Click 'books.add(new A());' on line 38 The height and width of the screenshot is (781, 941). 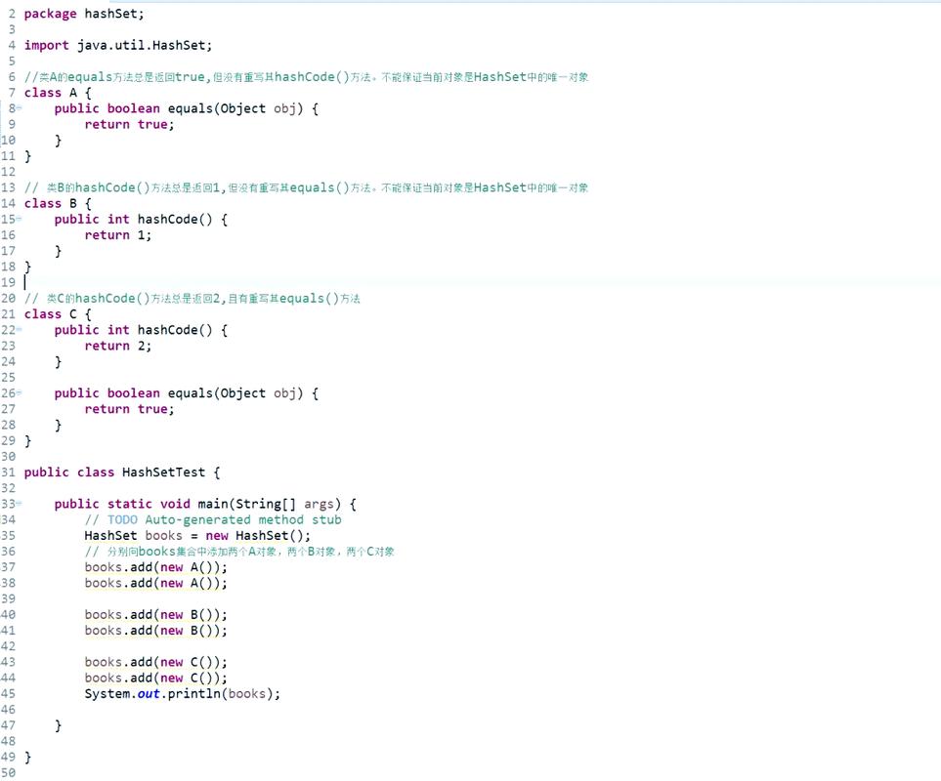point(156,583)
